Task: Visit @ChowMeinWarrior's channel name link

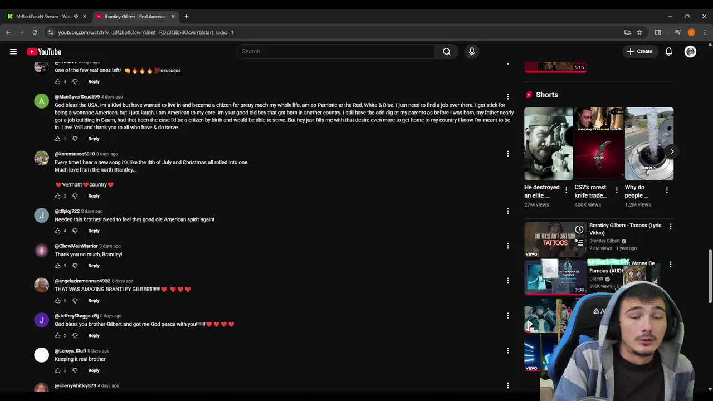Action: (x=76, y=246)
